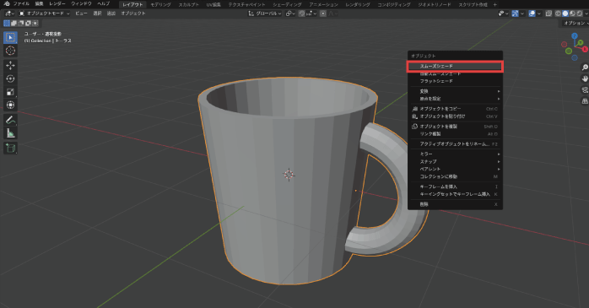Set selection mode to new (first icon)
This screenshot has width=589, height=308.
pos(7,24)
